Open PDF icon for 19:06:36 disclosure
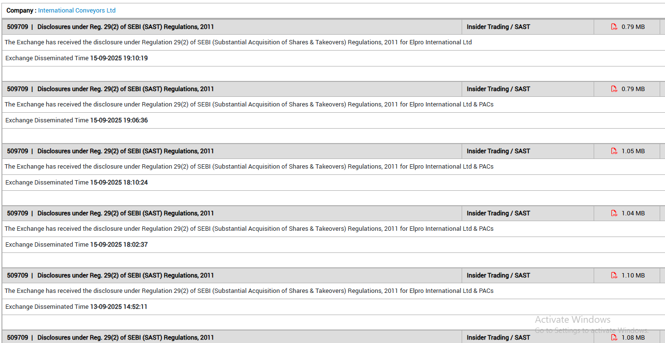Viewport: 665px width, 343px height. (x=614, y=89)
